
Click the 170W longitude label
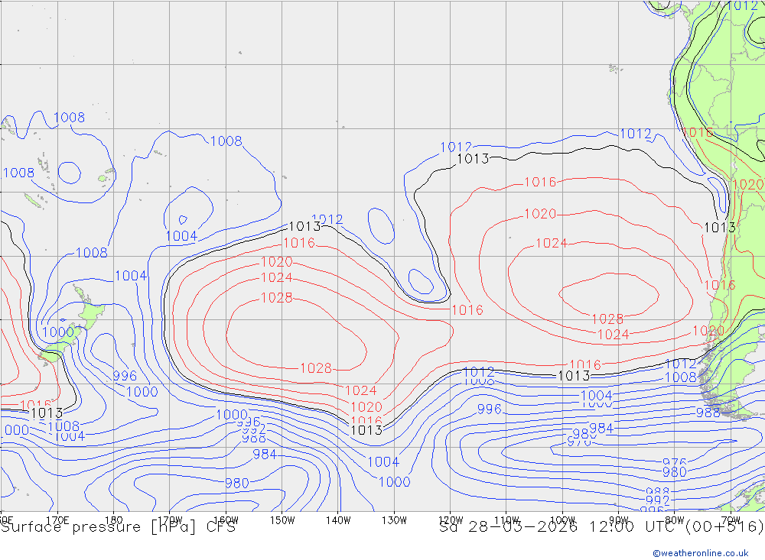click(x=170, y=520)
